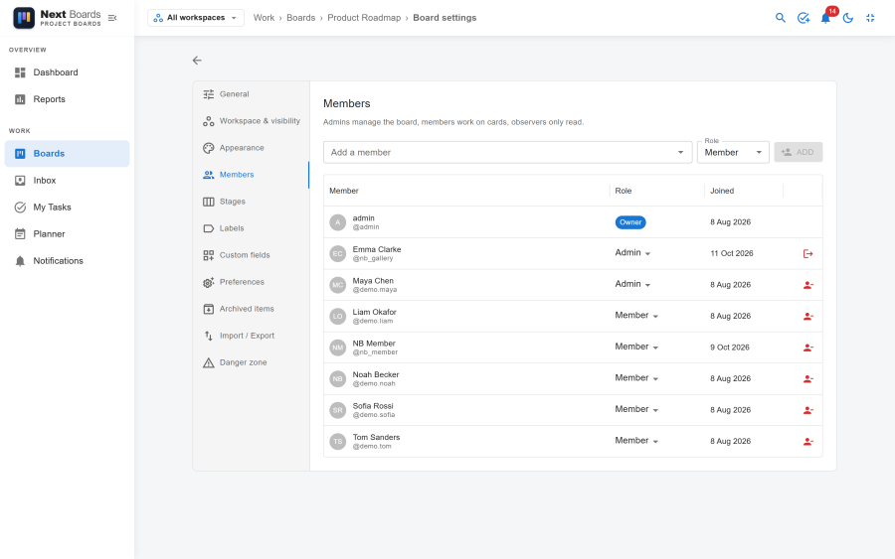Screen dimensions: 895x559
Task: Change Emma Clarke's Admin role dropdown
Action: (632, 253)
